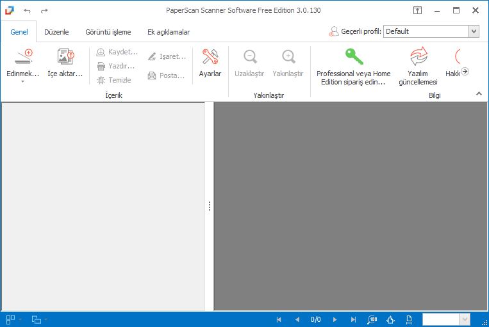The image size is (489, 327).
Task: Go to the last page
Action: pos(353,319)
